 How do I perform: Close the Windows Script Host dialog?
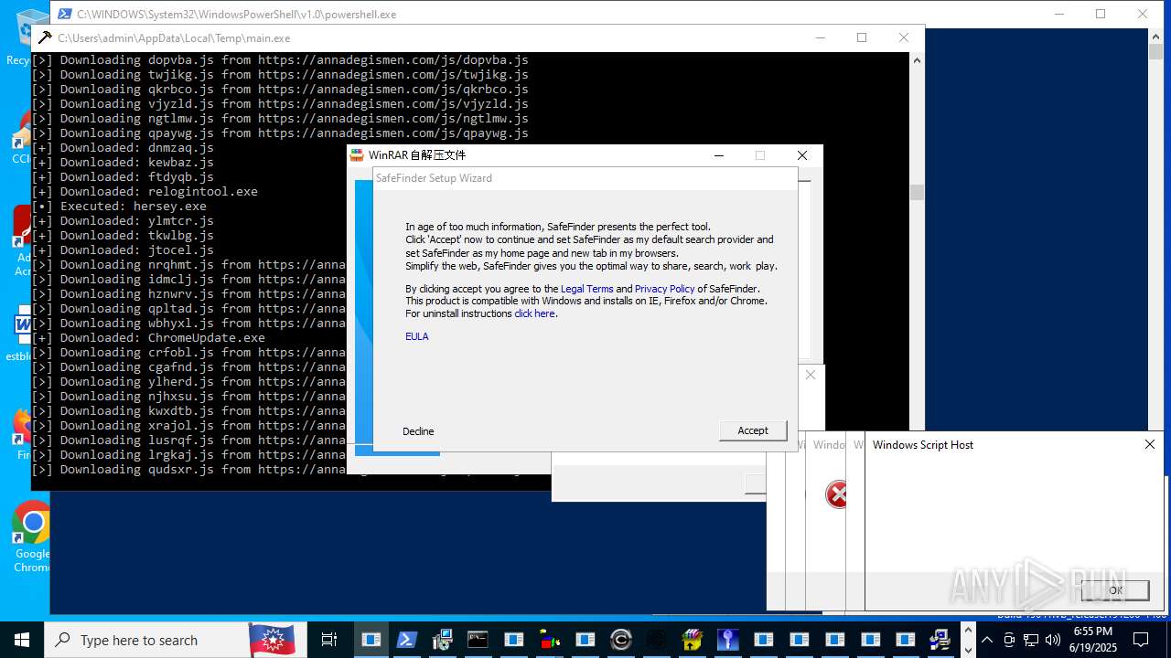click(x=1150, y=444)
